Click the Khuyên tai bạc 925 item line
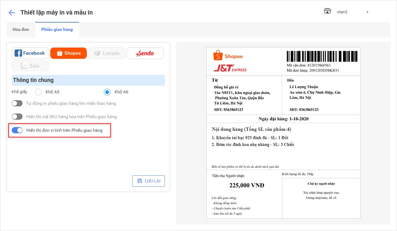This screenshot has height=231, width=397. coord(250,138)
